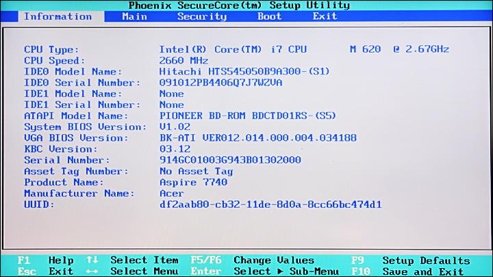Click the Hitachi HTS545050B9A300 value
Viewport: 493px width, 277px height.
[244, 71]
